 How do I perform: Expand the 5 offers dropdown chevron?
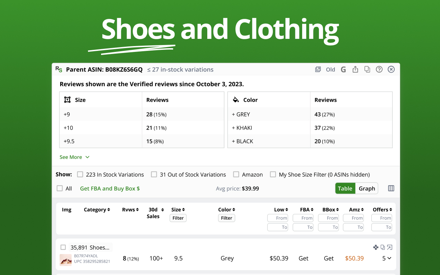389,258
